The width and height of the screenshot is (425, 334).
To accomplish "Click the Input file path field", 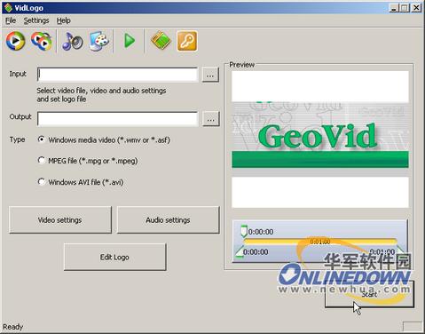I will [x=118, y=75].
